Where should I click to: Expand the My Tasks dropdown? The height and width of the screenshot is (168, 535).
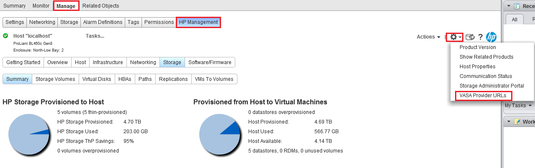tap(517, 106)
